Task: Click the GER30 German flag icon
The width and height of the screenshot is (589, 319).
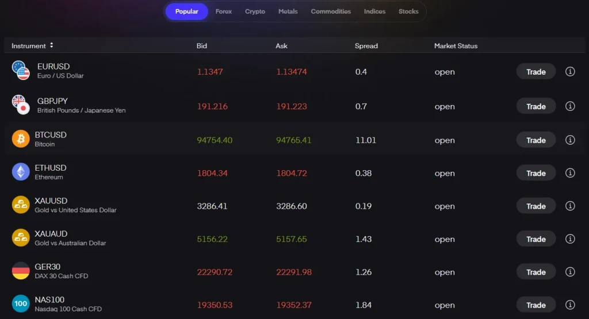Action: click(x=21, y=271)
